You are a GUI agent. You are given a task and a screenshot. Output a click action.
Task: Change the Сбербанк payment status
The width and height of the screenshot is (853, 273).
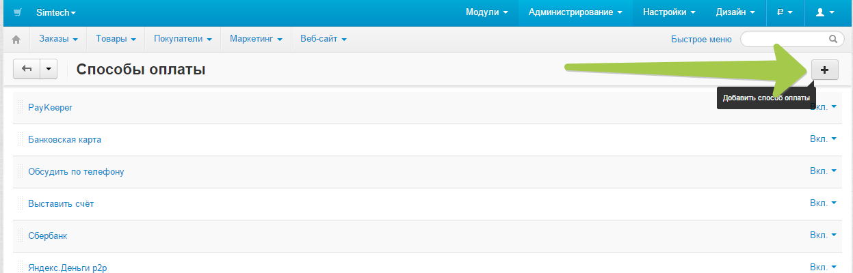[x=823, y=235]
